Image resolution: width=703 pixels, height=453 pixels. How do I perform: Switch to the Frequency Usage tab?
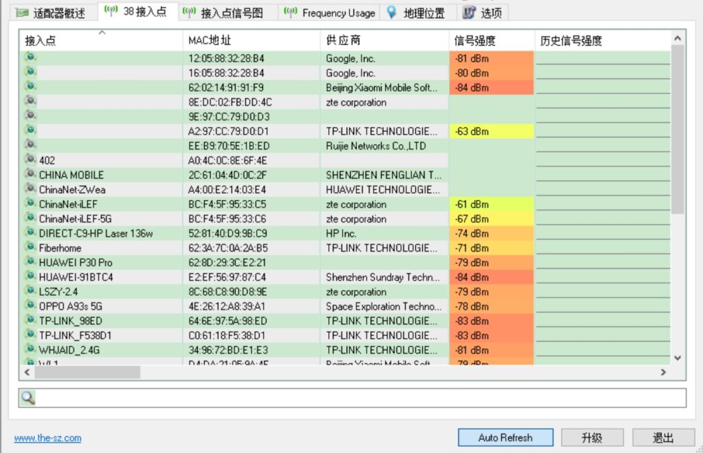pos(330,13)
